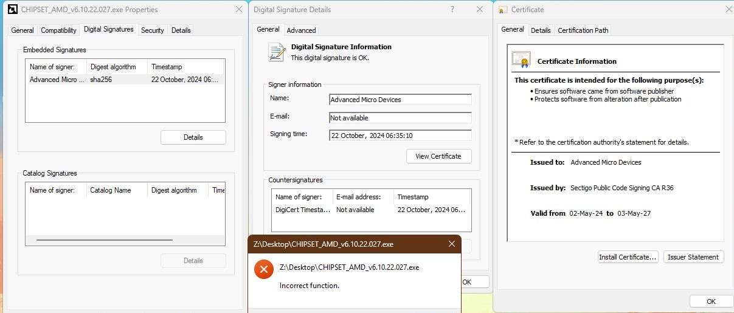The height and width of the screenshot is (313, 734).
Task: Click OK in Digital Signature Details window
Action: click(467, 282)
